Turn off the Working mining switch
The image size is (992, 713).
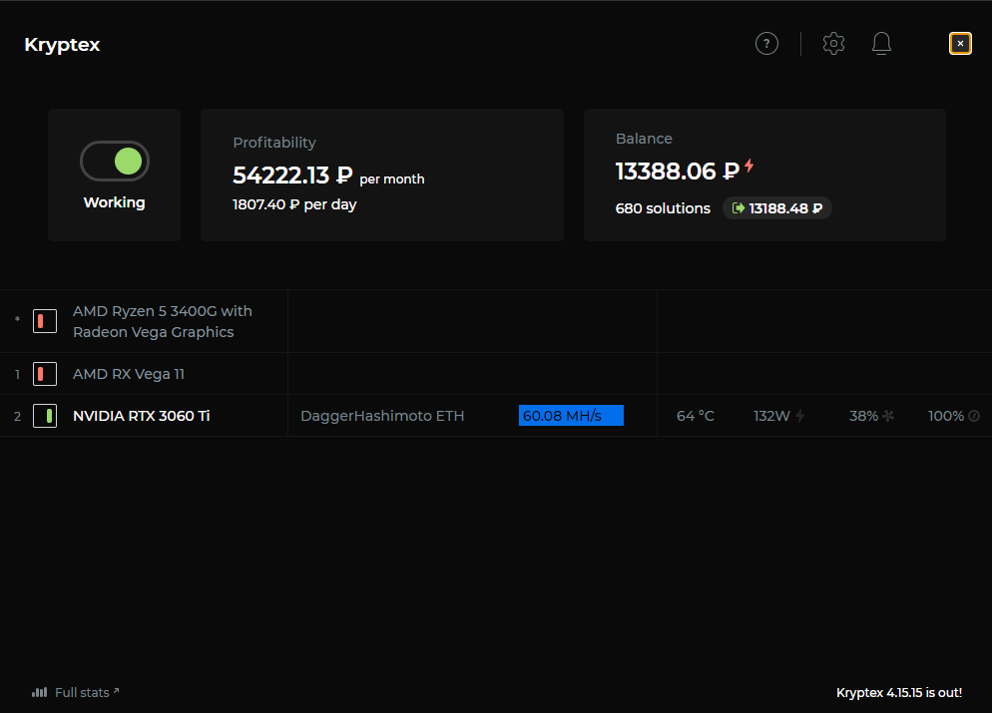115,162
